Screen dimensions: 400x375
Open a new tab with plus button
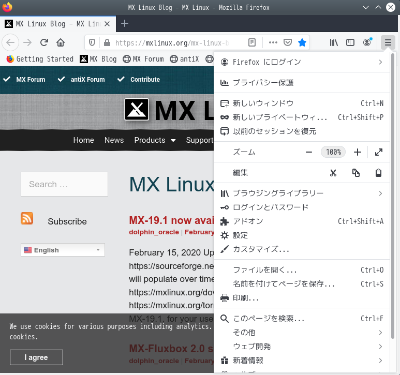click(125, 24)
